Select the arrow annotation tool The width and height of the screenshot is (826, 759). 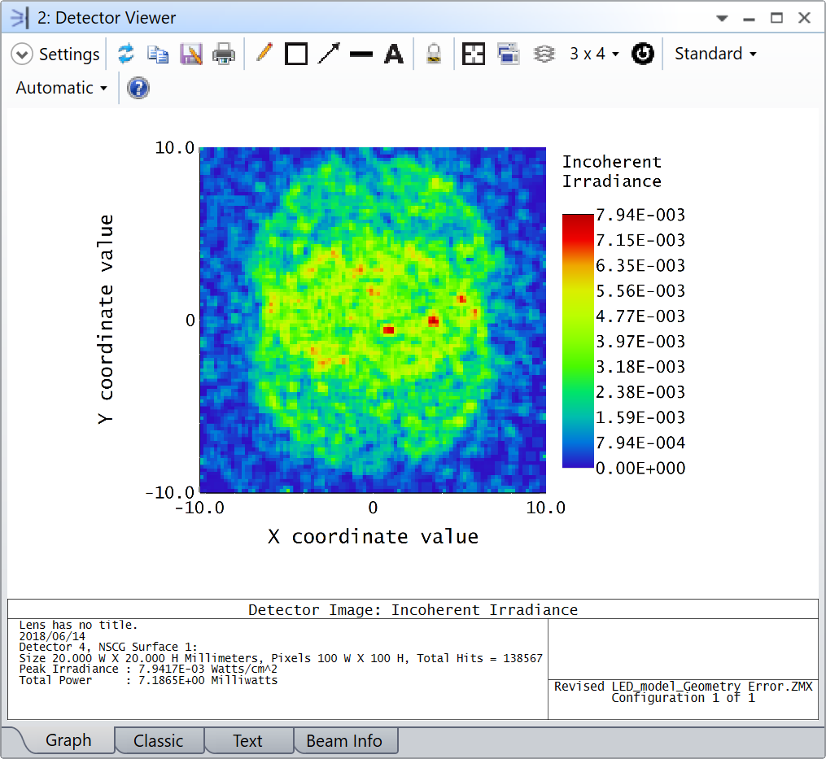tap(330, 54)
